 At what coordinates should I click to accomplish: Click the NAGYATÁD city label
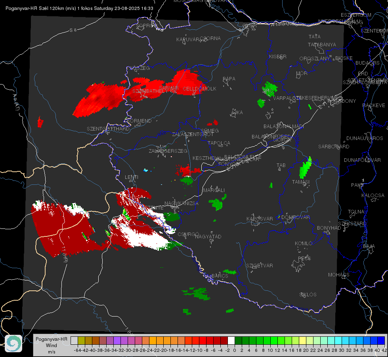click(208, 236)
